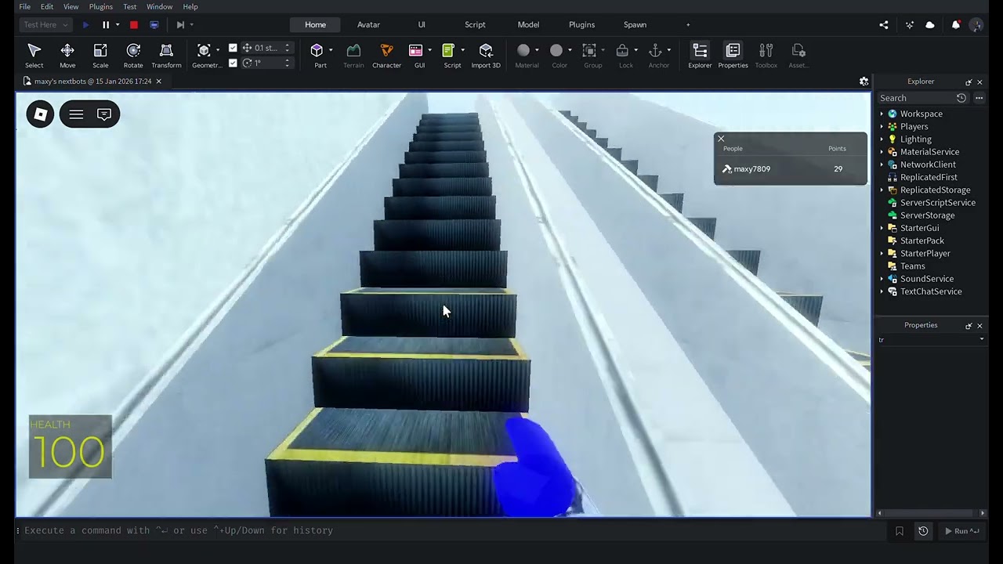Open the Toolbox panel
Viewport: 1003px width, 564px height.
tap(766, 56)
